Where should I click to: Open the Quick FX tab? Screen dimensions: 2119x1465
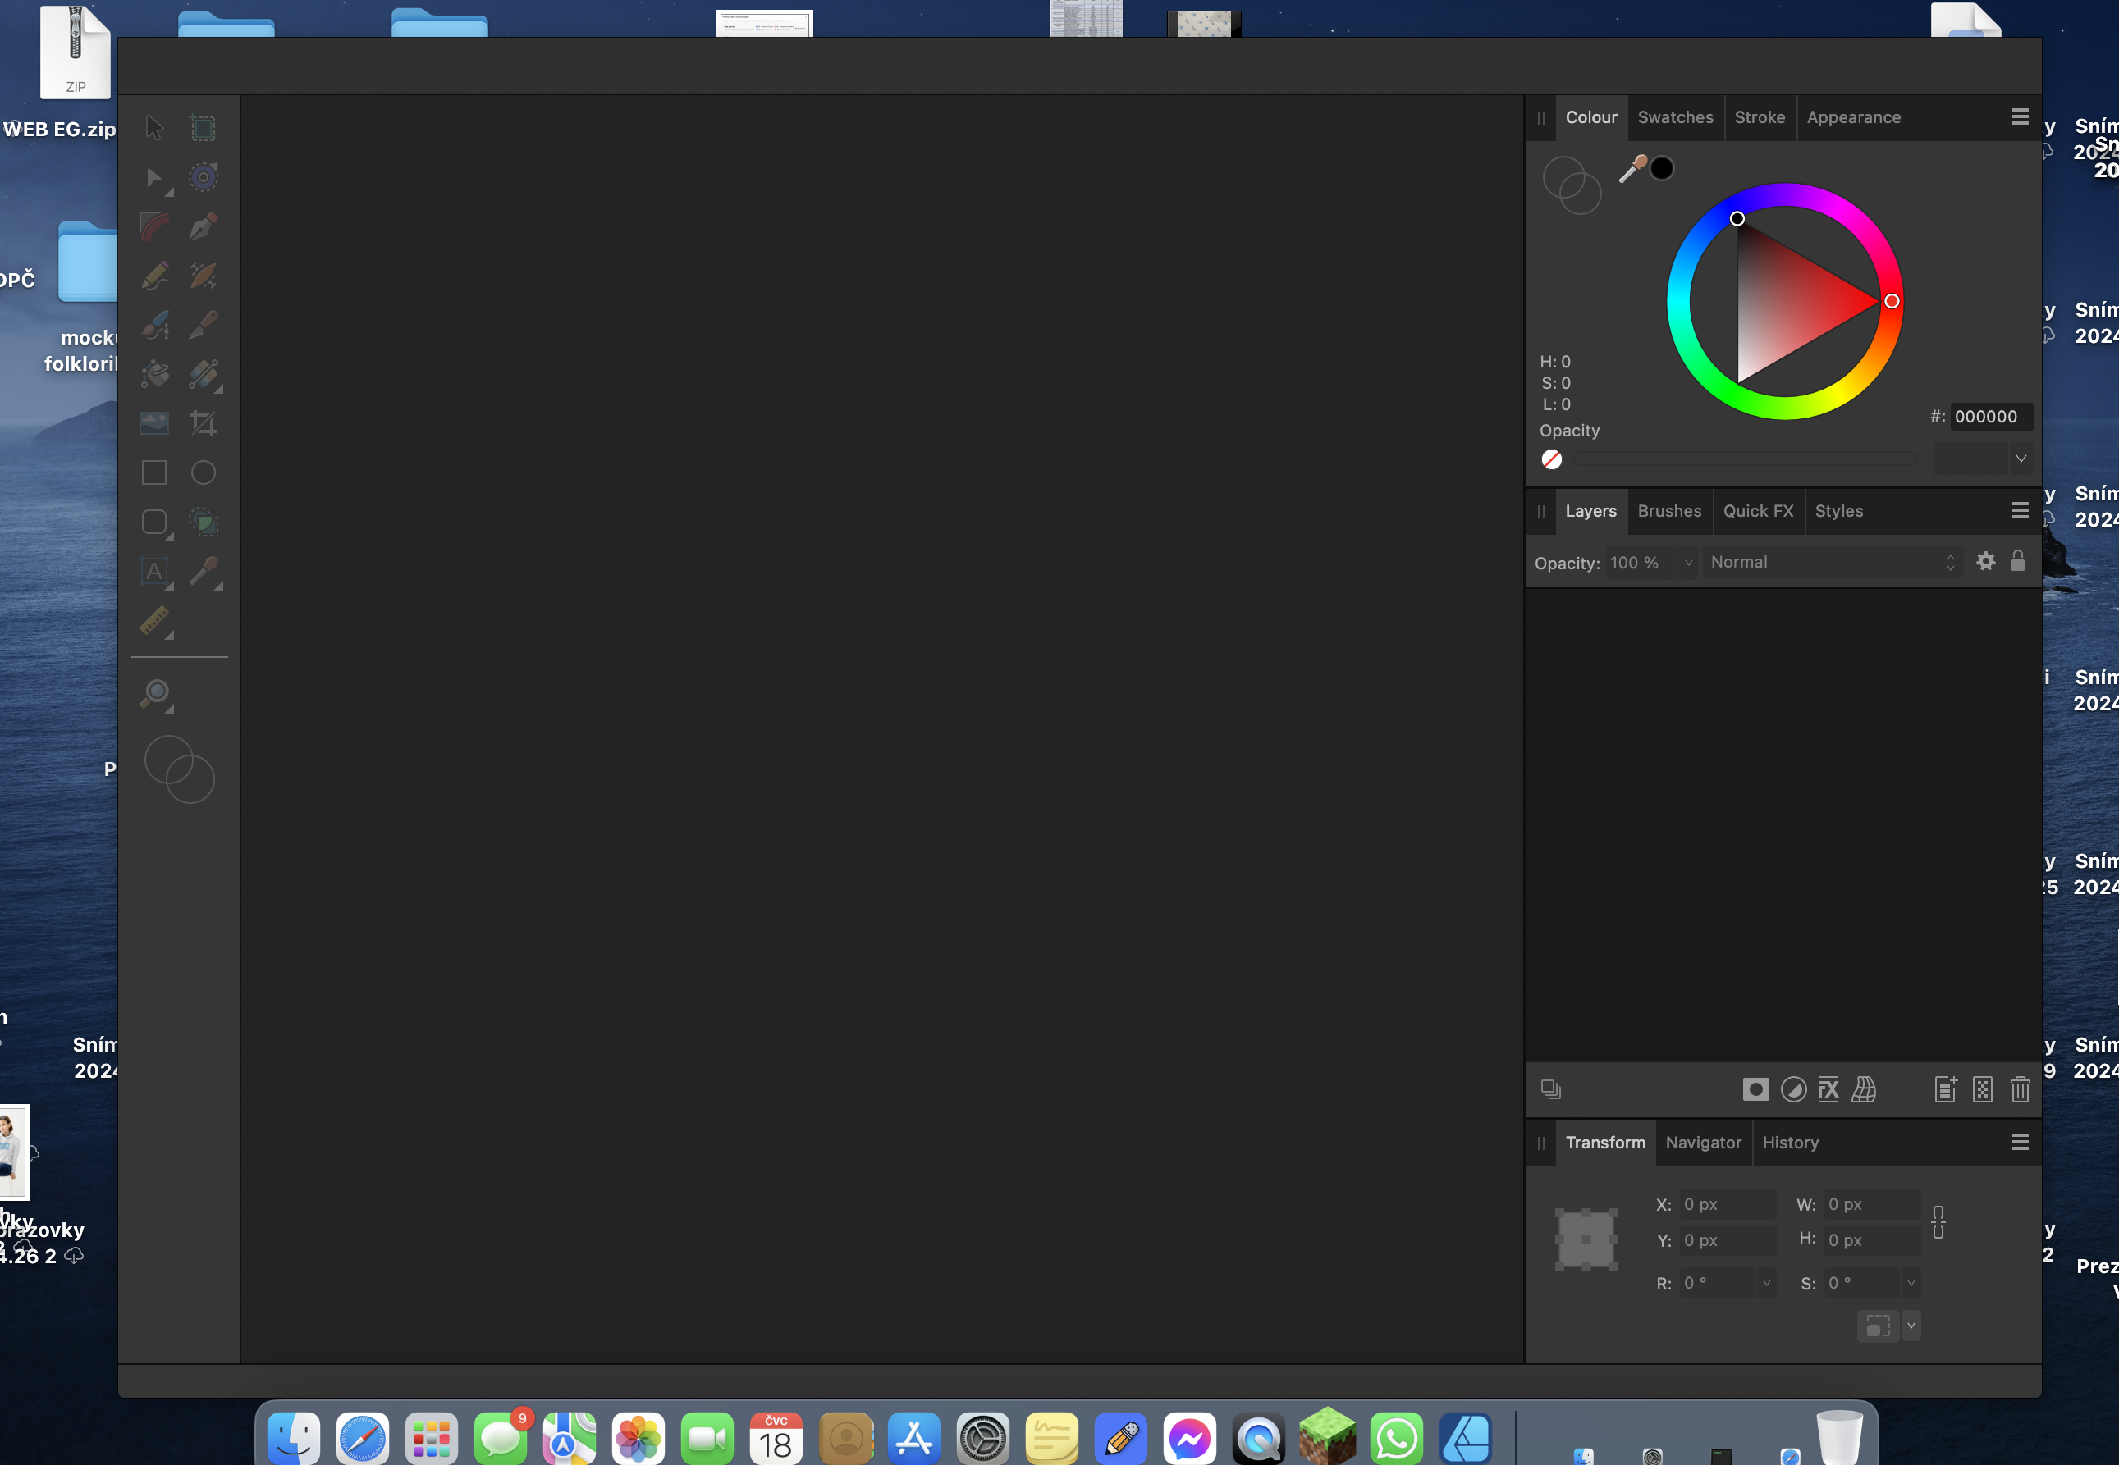[1757, 511]
